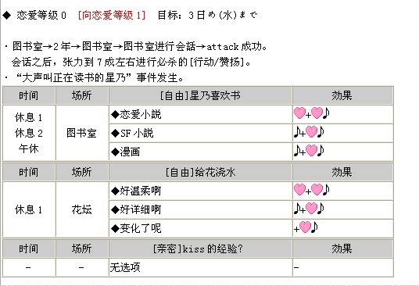Click the 无选项 cell
Viewport: 419px width, 286px height.
[x=200, y=267]
